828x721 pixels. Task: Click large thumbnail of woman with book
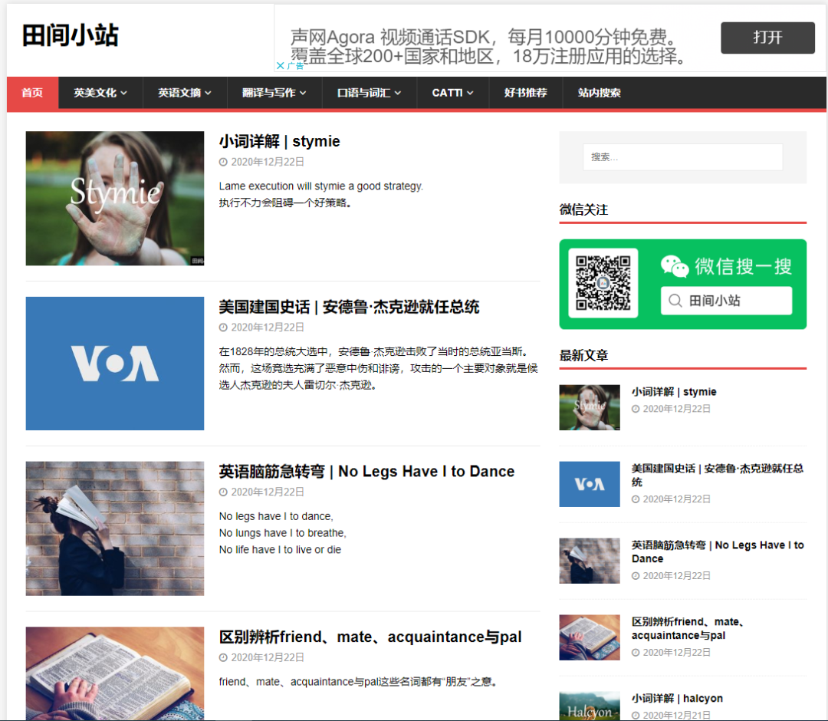(114, 528)
